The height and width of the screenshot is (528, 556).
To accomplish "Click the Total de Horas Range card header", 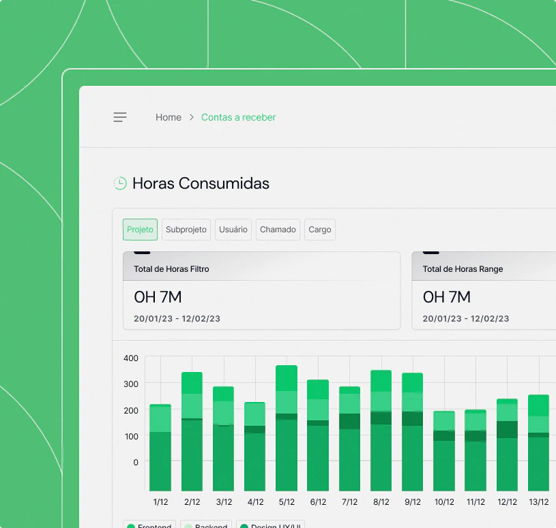I will click(x=484, y=266).
